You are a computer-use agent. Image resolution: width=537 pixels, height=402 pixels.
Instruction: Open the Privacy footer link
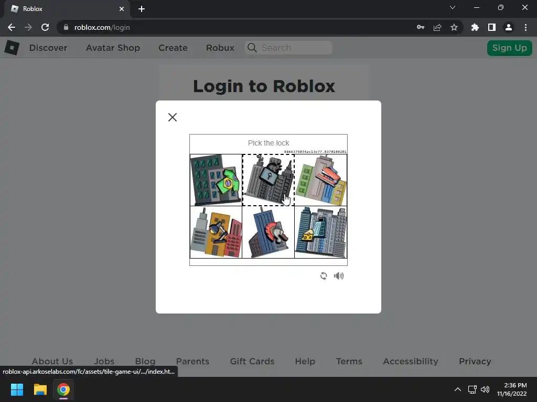click(x=475, y=361)
